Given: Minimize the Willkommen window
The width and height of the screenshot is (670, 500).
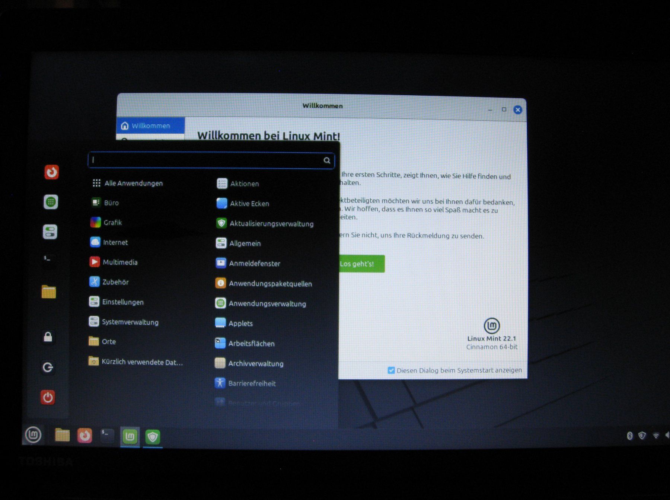Looking at the screenshot, I should pyautogui.click(x=490, y=110).
